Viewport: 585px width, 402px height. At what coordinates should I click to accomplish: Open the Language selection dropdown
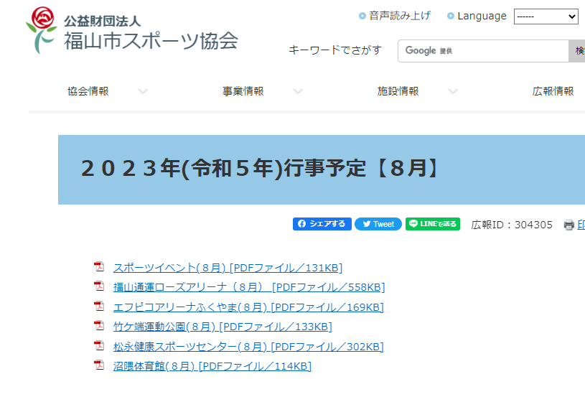tap(546, 17)
